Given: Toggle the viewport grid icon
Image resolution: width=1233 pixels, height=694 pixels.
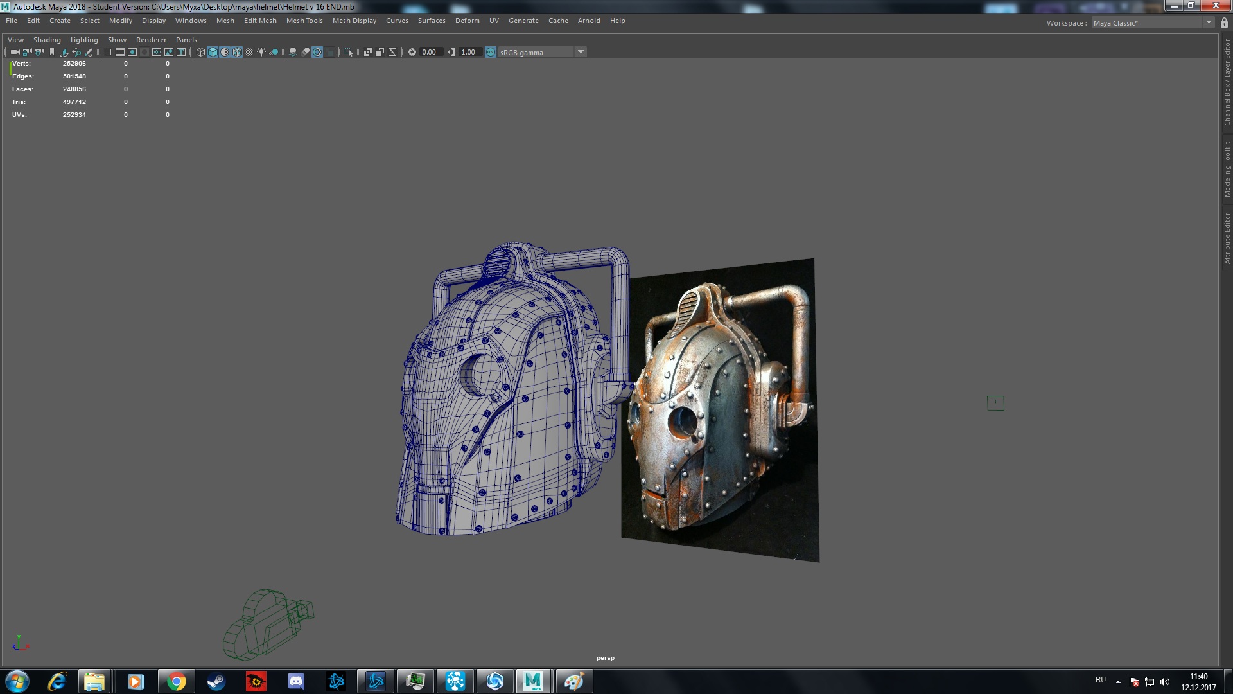Looking at the screenshot, I should (108, 52).
